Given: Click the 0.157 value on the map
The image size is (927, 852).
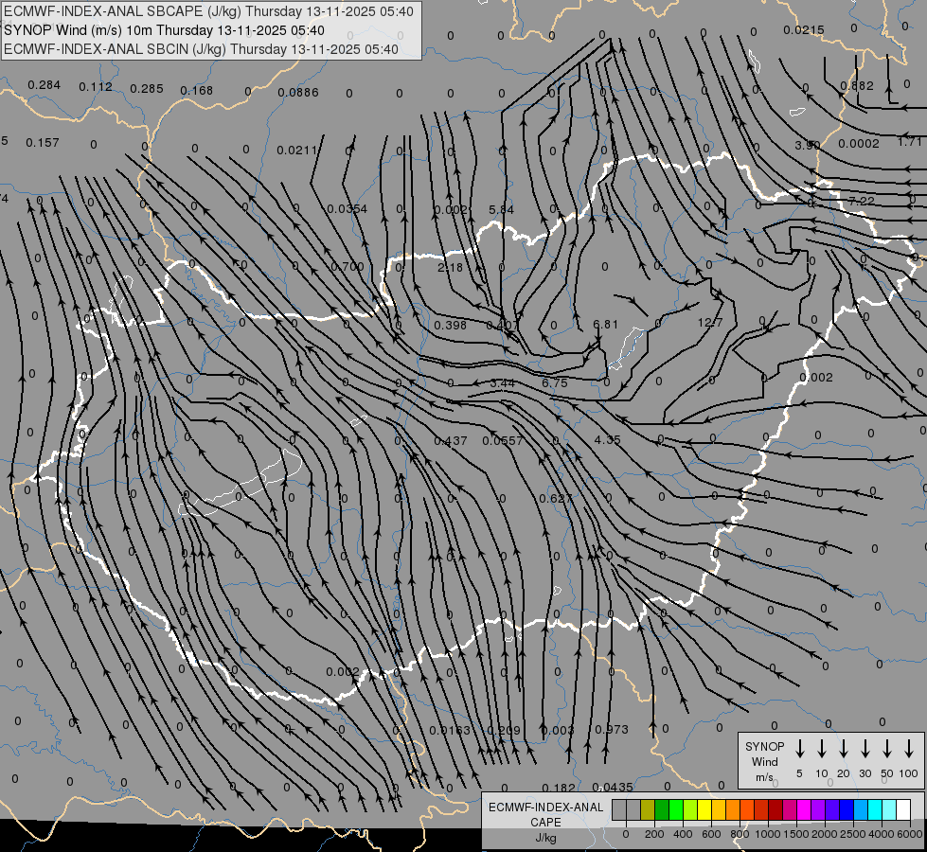Looking at the screenshot, I should point(43,143).
